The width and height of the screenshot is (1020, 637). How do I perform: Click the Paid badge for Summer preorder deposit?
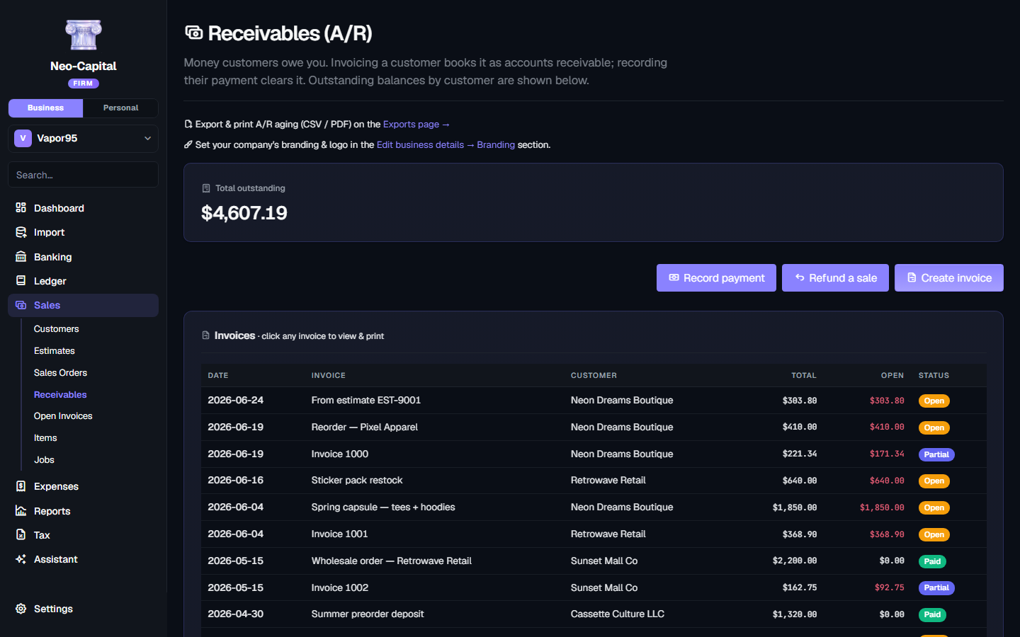(x=932, y=614)
